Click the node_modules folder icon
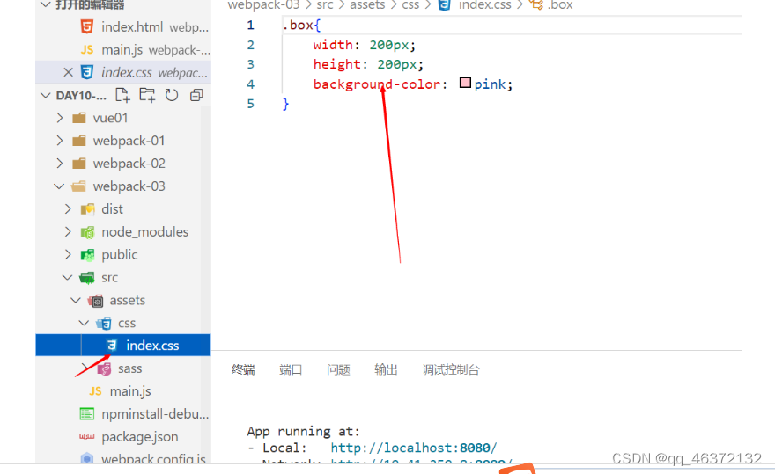This screenshot has width=775, height=474. coord(87,232)
